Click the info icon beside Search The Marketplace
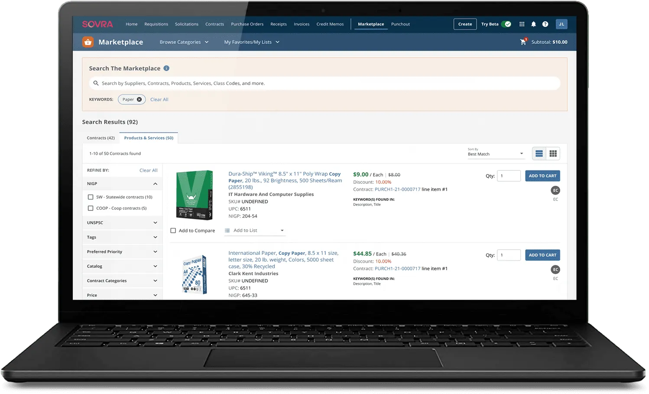This screenshot has height=394, width=649. pos(166,68)
